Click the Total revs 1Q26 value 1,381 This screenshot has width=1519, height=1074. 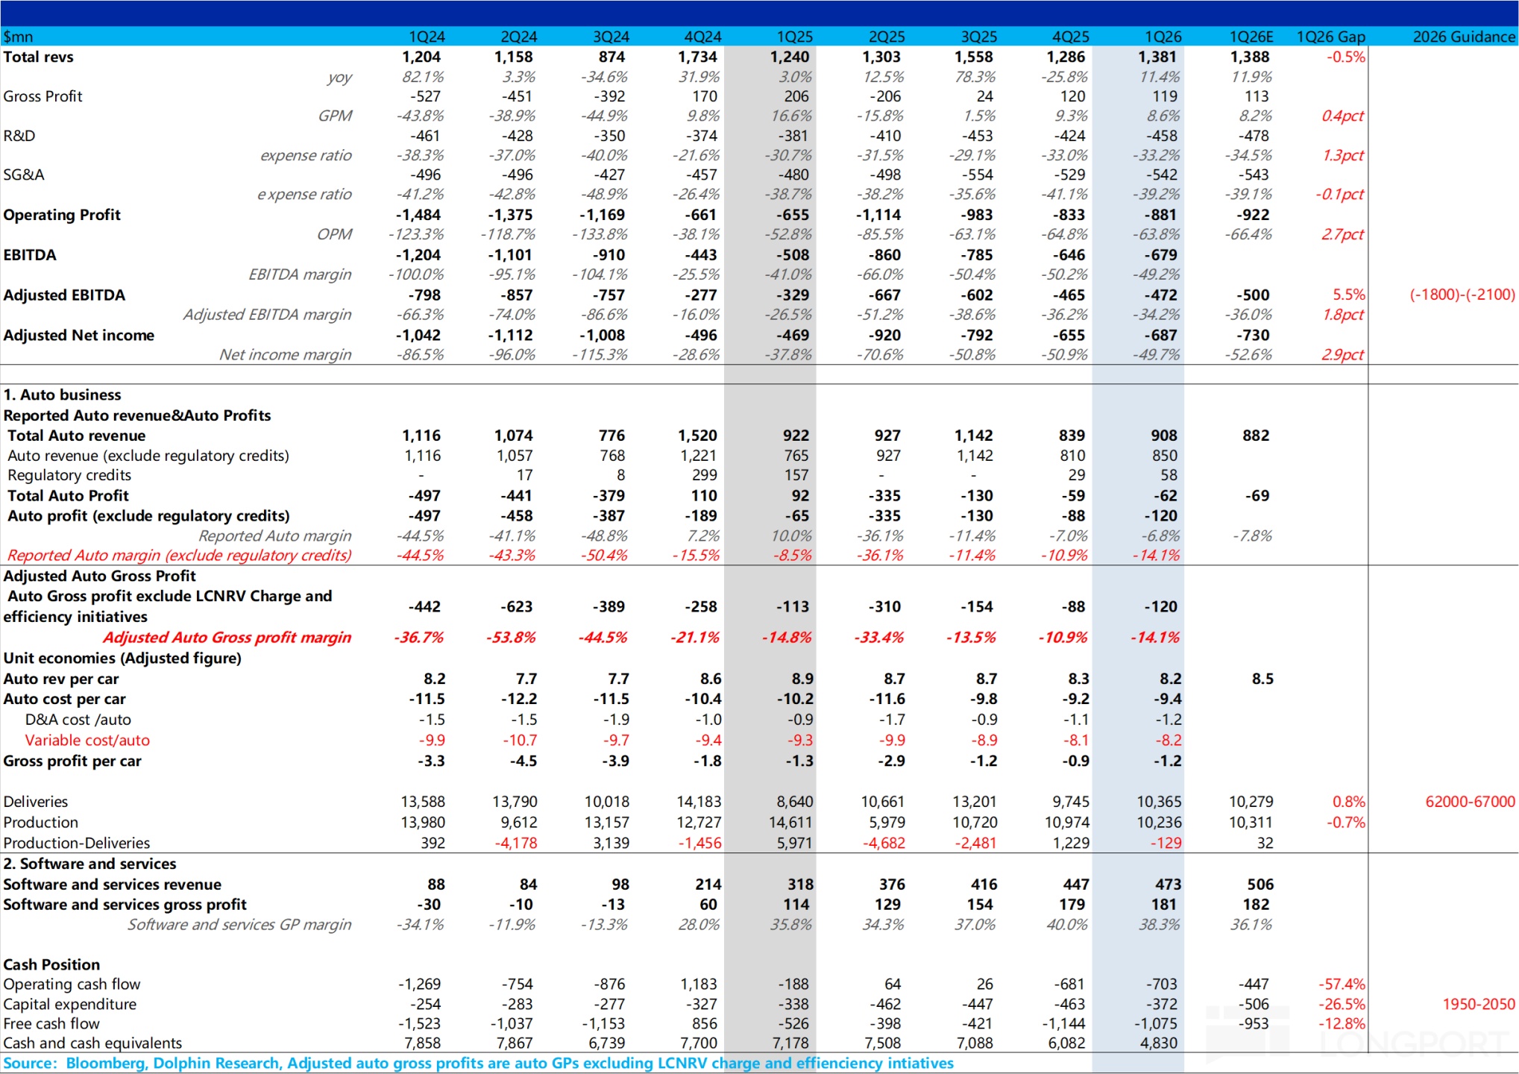(x=1157, y=57)
